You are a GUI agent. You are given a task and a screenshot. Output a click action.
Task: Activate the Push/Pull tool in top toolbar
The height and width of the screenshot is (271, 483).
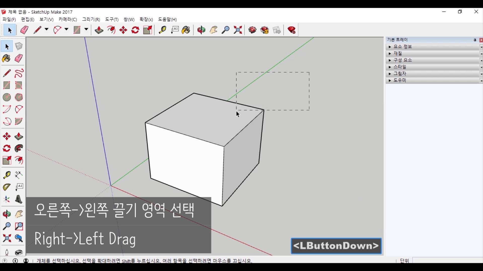(x=99, y=30)
